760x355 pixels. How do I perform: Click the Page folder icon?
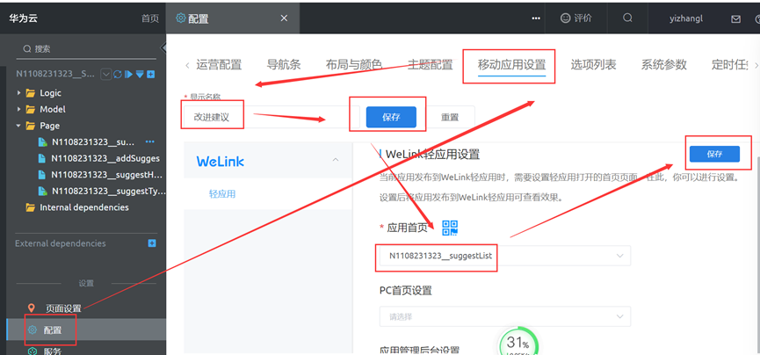31,126
